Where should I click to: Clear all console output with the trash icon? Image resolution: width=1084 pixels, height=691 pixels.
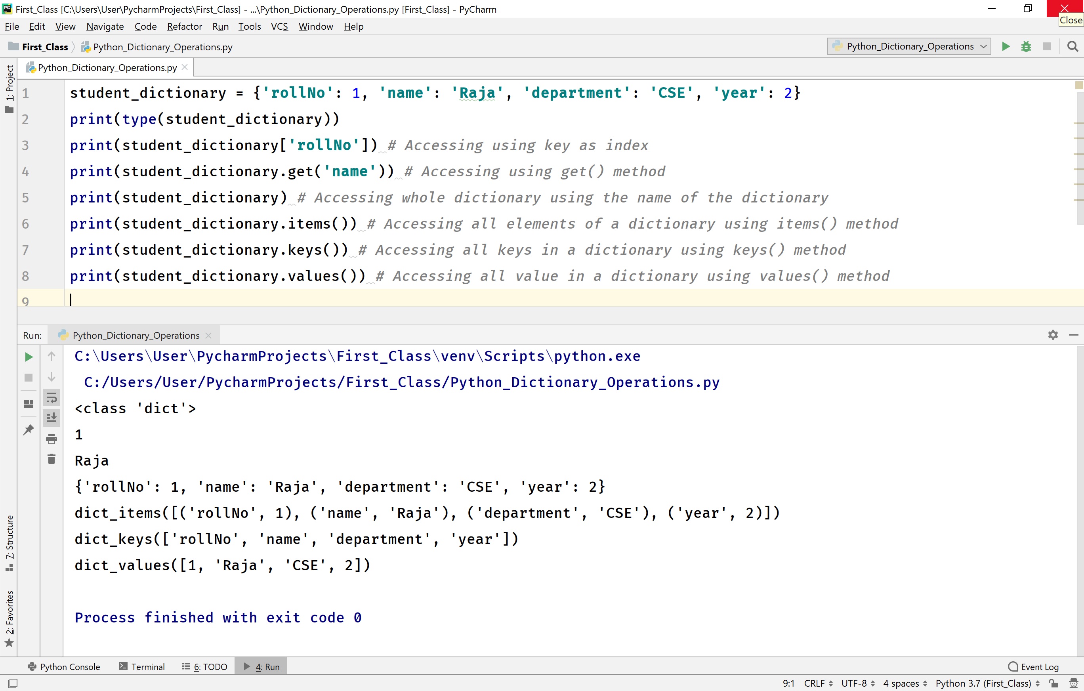click(52, 459)
